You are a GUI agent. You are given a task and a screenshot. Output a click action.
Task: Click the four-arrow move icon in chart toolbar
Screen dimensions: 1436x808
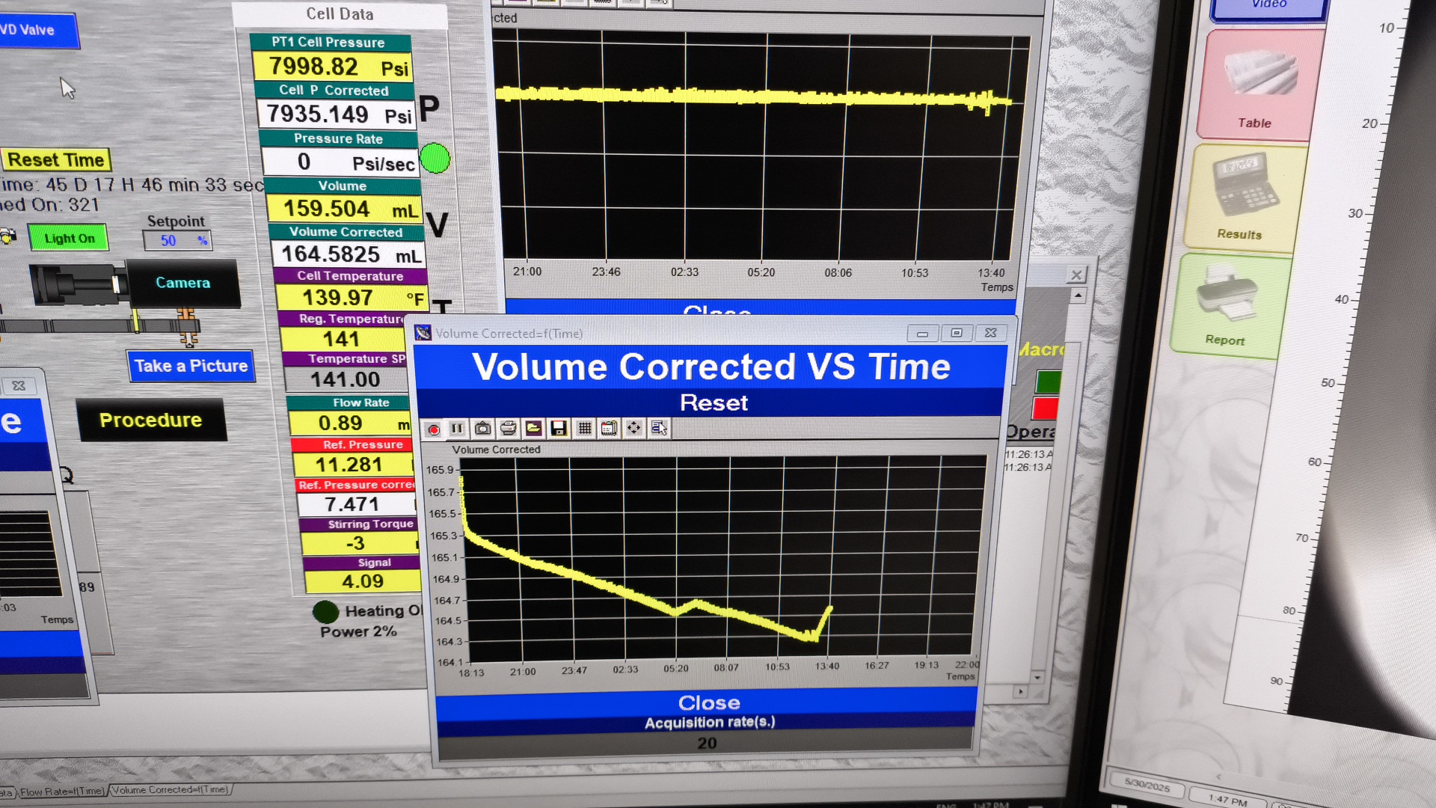(633, 429)
